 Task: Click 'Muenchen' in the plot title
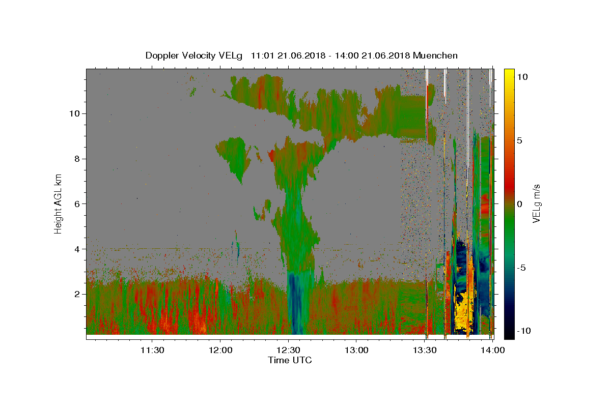435,55
